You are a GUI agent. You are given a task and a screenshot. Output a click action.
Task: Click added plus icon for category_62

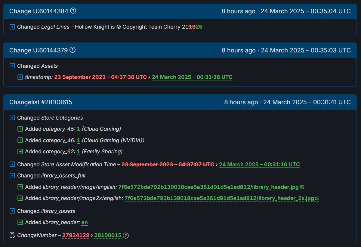20,152
